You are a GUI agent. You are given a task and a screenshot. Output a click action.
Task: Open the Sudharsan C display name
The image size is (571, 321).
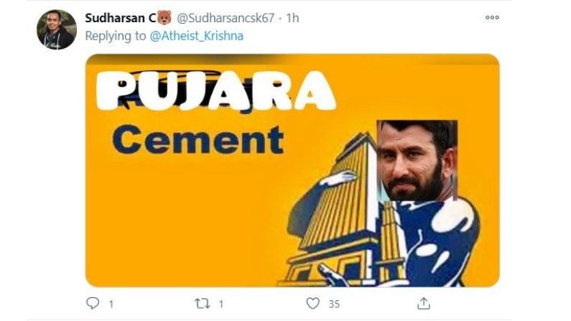tap(121, 18)
